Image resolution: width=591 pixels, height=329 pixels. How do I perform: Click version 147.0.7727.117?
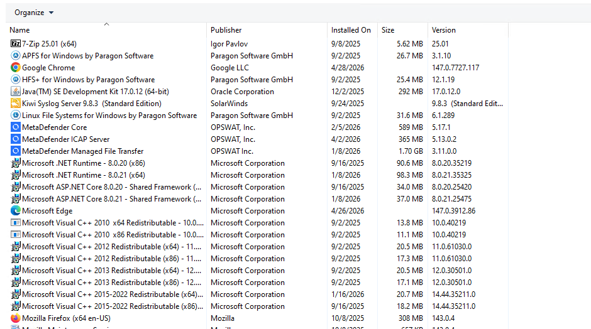click(x=455, y=68)
